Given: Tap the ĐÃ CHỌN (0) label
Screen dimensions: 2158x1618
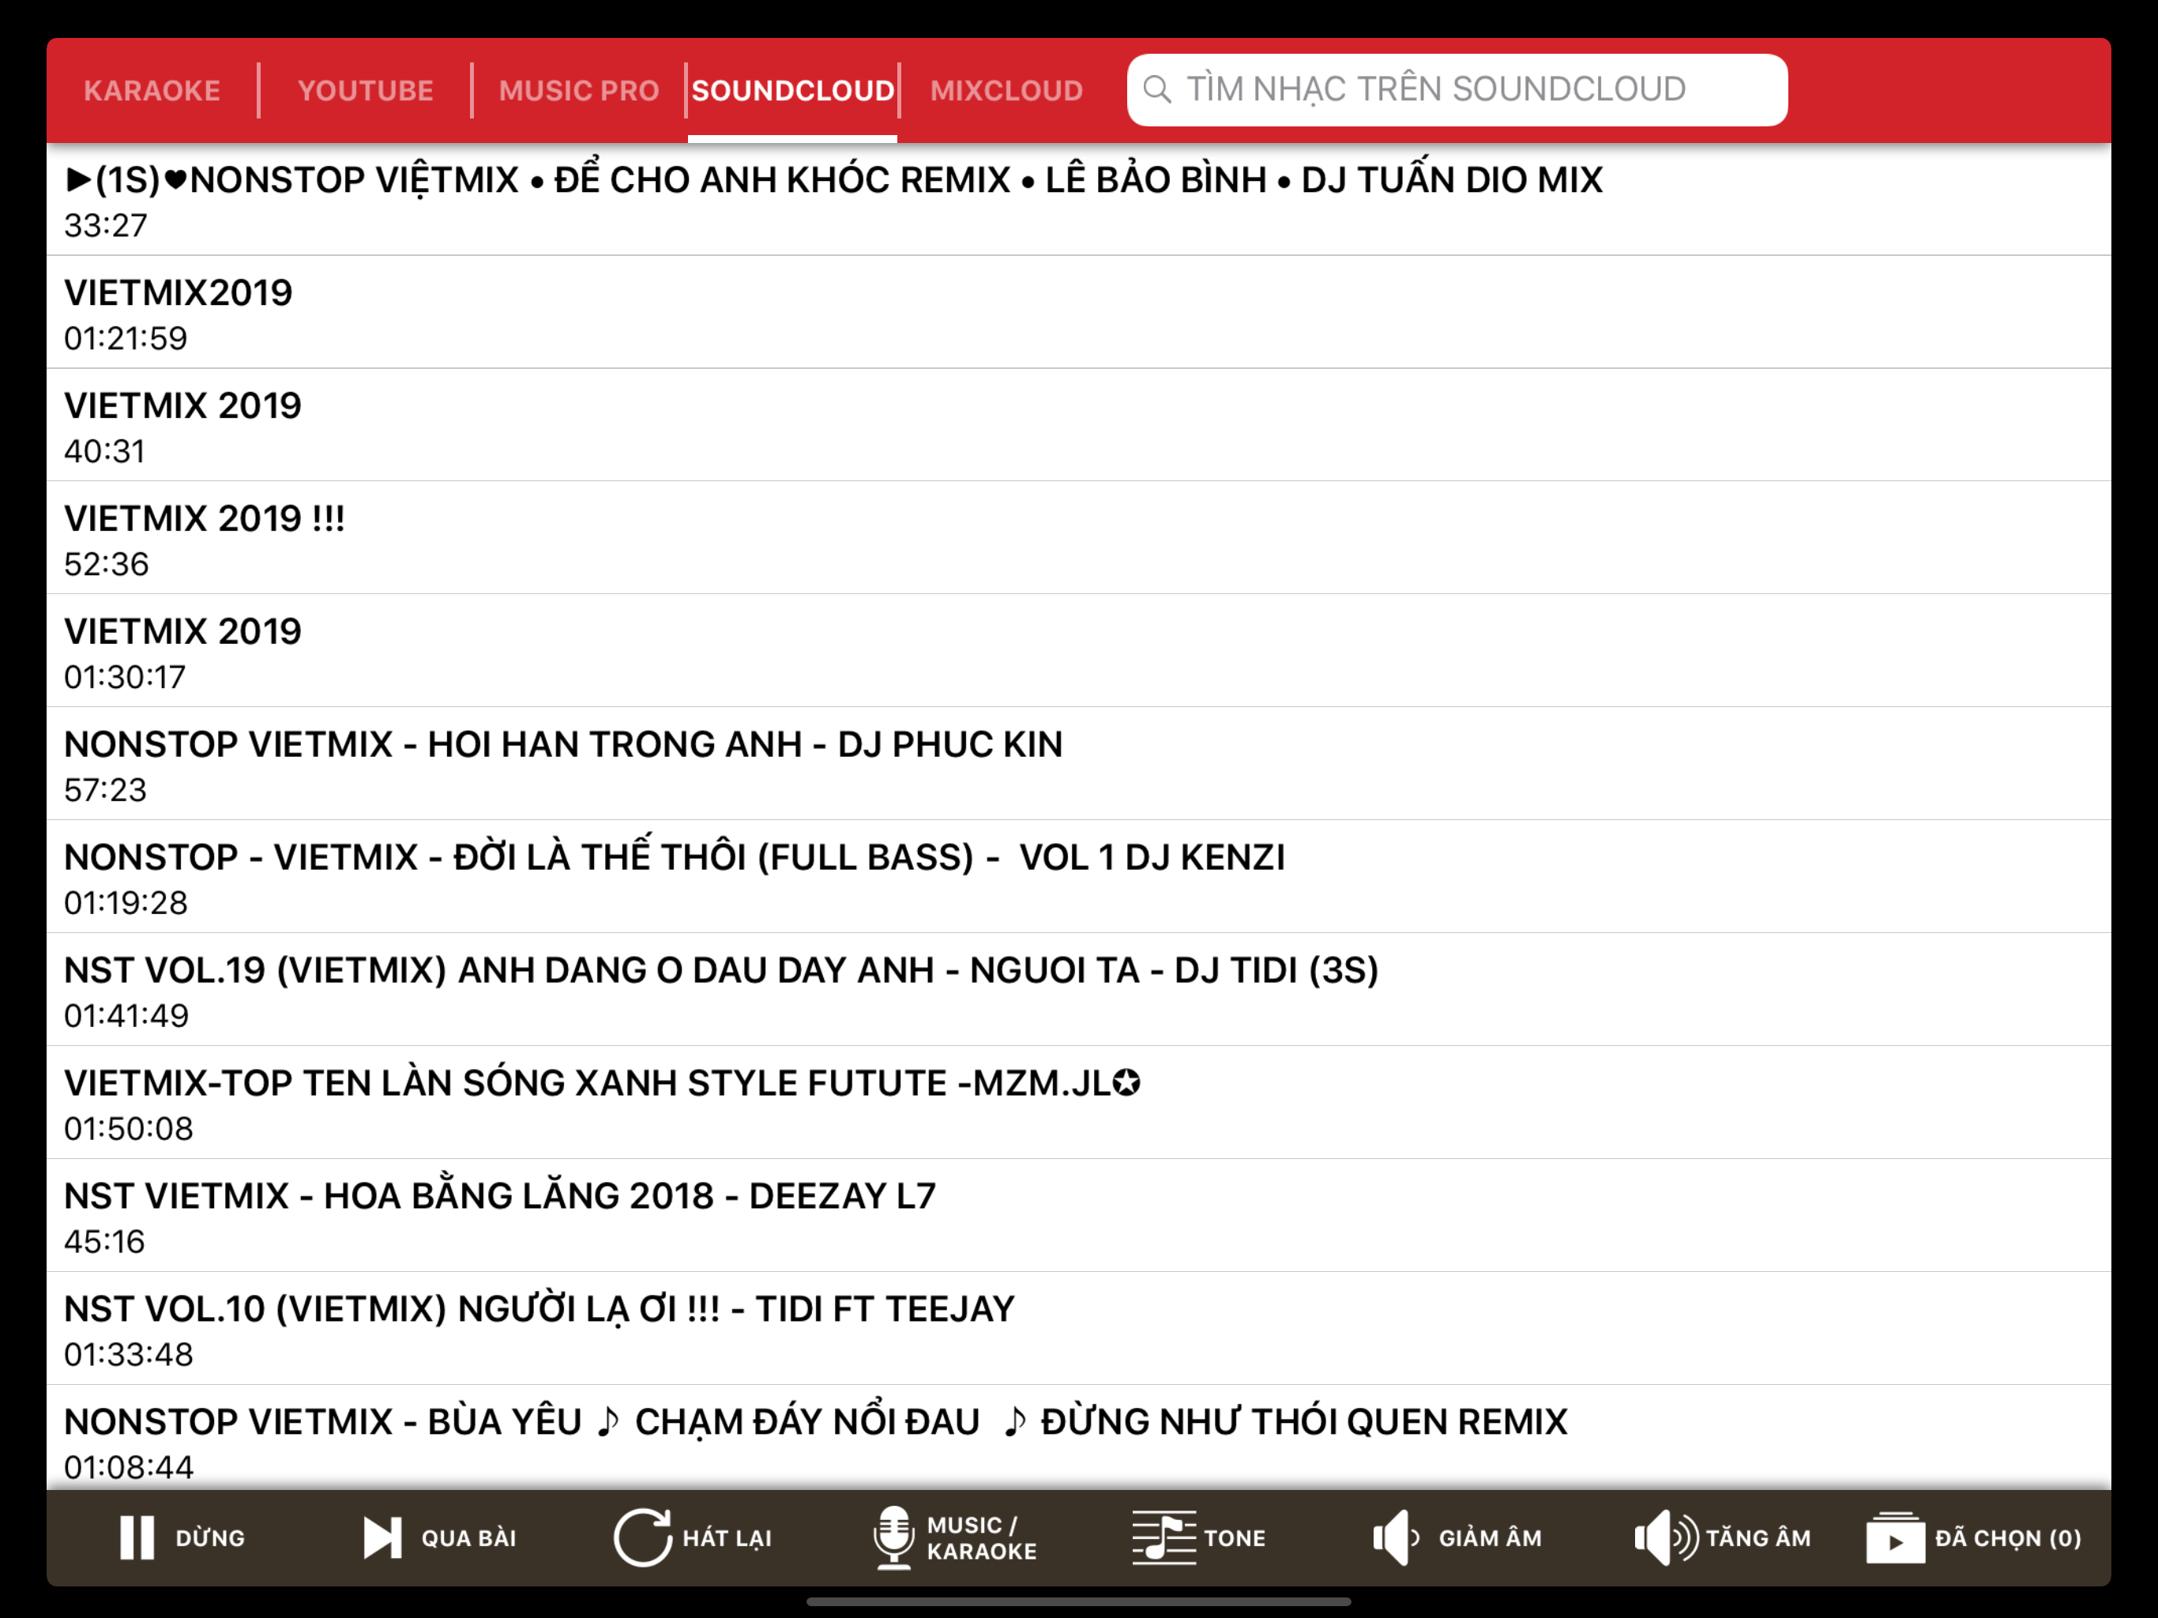Looking at the screenshot, I should [x=2009, y=1538].
